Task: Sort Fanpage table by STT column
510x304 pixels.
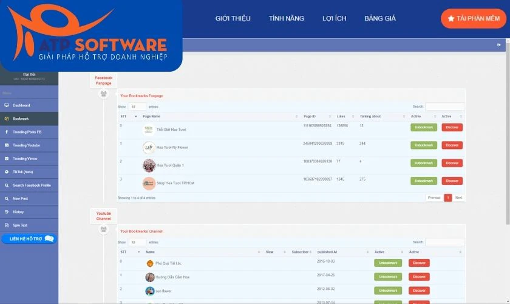Action: (x=129, y=116)
